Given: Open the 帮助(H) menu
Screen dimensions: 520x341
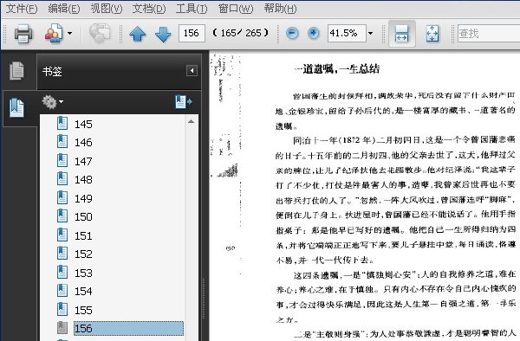Looking at the screenshot, I should pyautogui.click(x=280, y=9).
